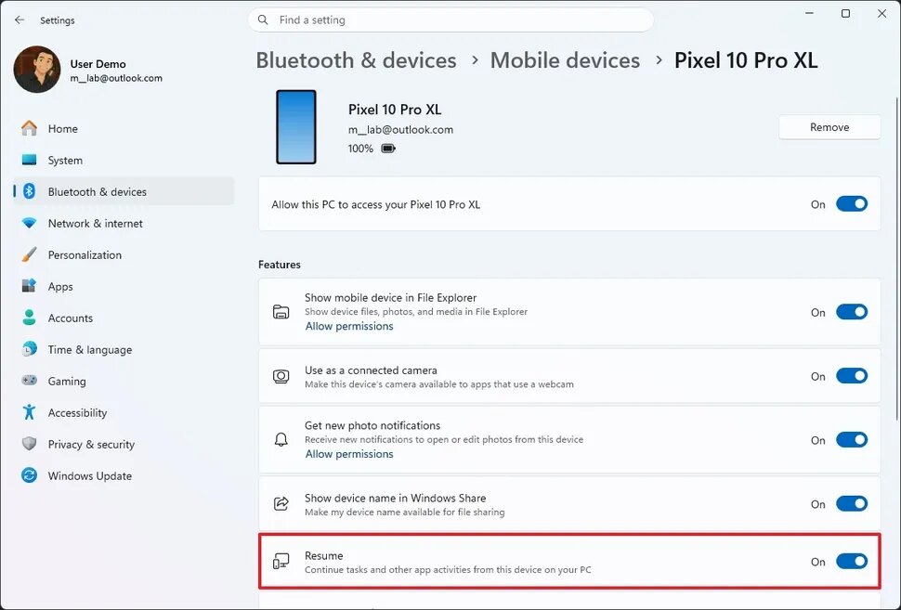Click the Windows Share feature icon
This screenshot has width=901, height=610.
pos(281,504)
